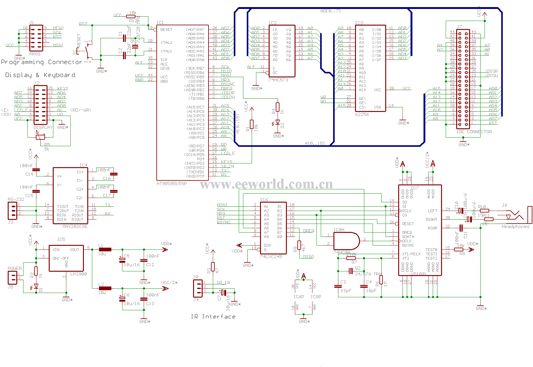Click the IC6 74LVC245 buffer block
Image resolution: width=533 pixels, height=367 pixels.
click(273, 228)
